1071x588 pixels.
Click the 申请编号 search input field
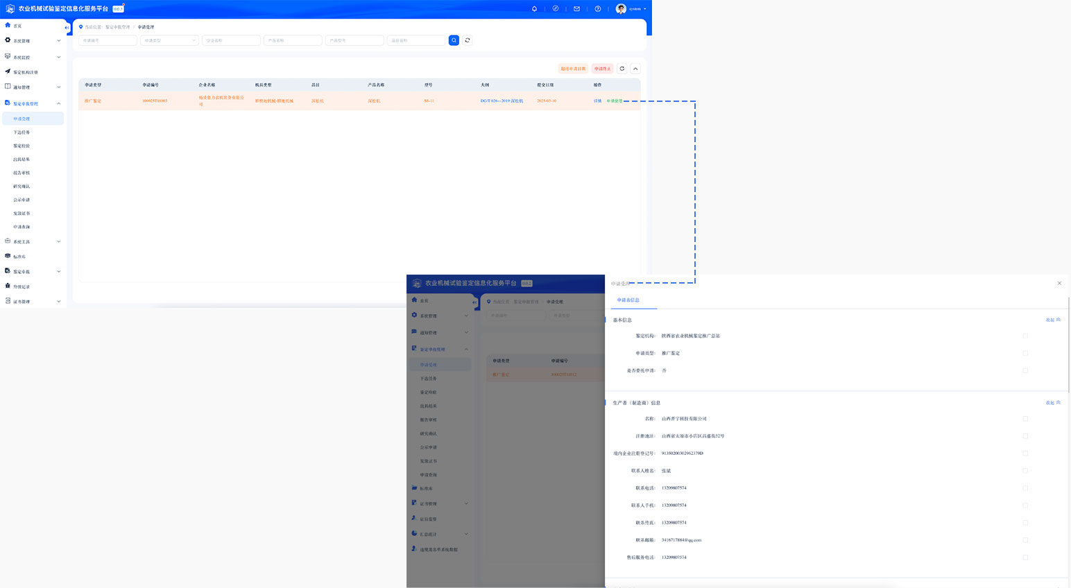(108, 40)
